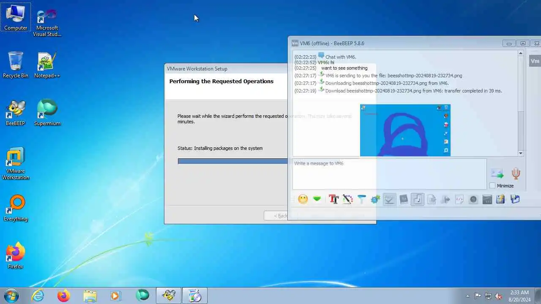Switch to VMware installer taskbar button
The height and width of the screenshot is (304, 541).
tap(195, 296)
